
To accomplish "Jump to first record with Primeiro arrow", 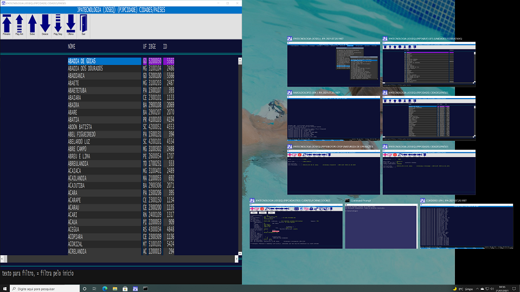I will (7, 25).
